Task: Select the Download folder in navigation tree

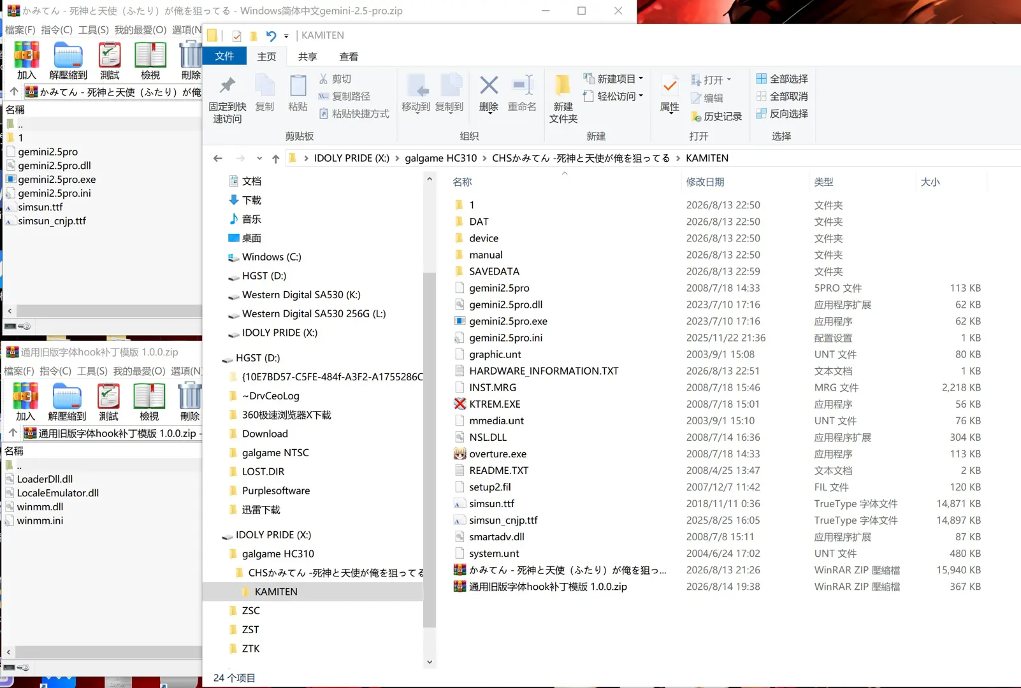Action: click(264, 434)
